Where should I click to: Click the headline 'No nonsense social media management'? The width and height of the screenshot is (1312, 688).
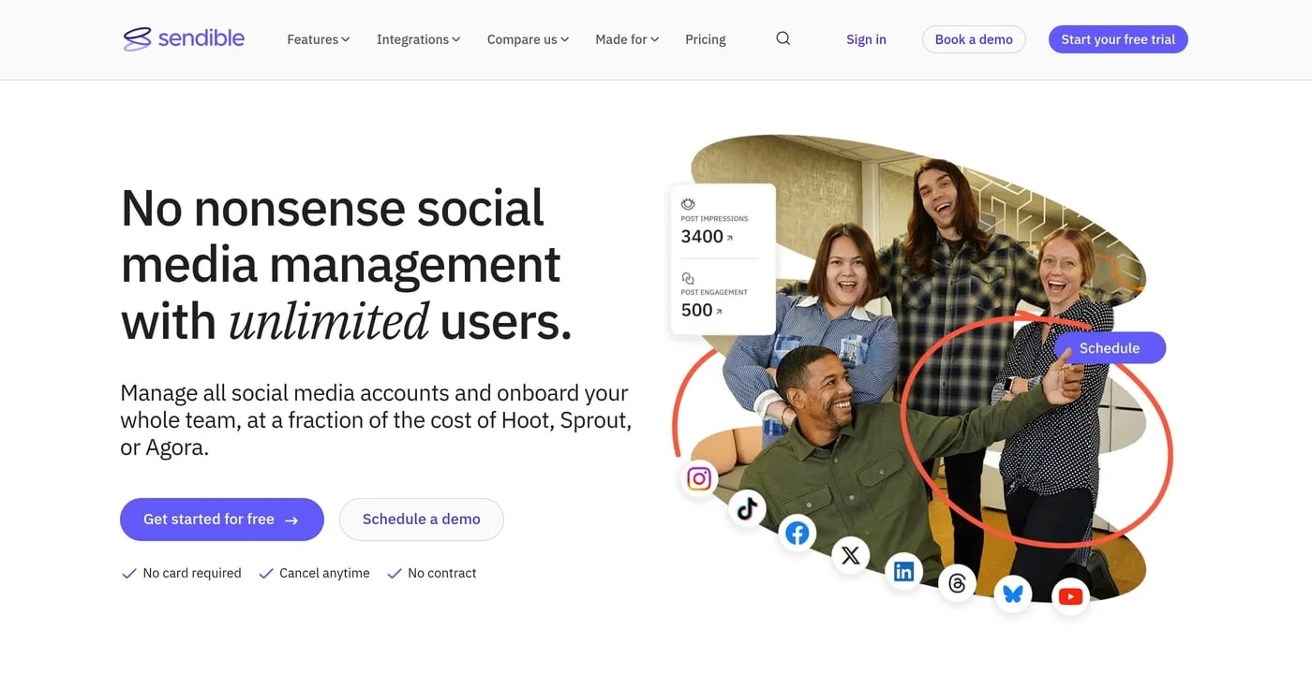pyautogui.click(x=347, y=264)
